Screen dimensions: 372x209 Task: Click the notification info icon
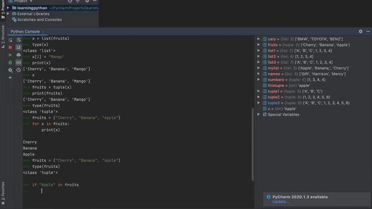point(269,197)
